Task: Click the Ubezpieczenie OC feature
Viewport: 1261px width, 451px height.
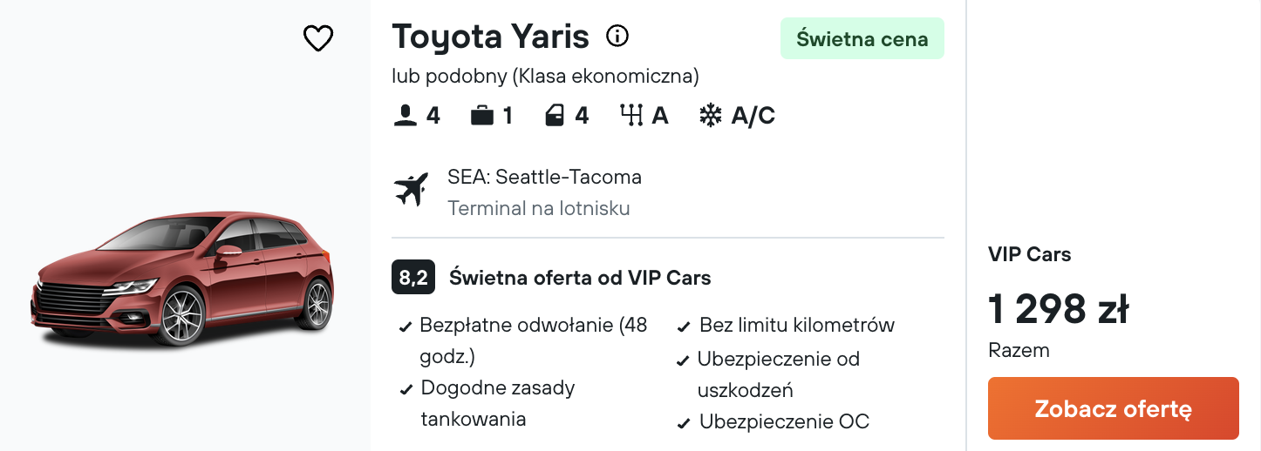Action: click(x=784, y=422)
